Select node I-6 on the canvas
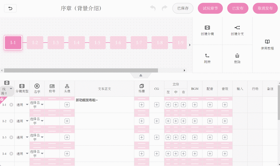This screenshot has width=280, height=166. (118, 43)
